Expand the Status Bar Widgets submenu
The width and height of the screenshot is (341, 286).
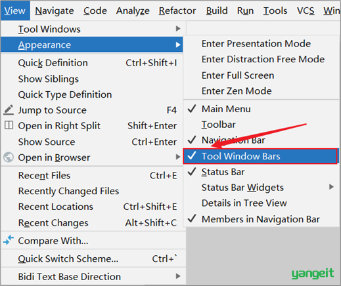pyautogui.click(x=261, y=188)
